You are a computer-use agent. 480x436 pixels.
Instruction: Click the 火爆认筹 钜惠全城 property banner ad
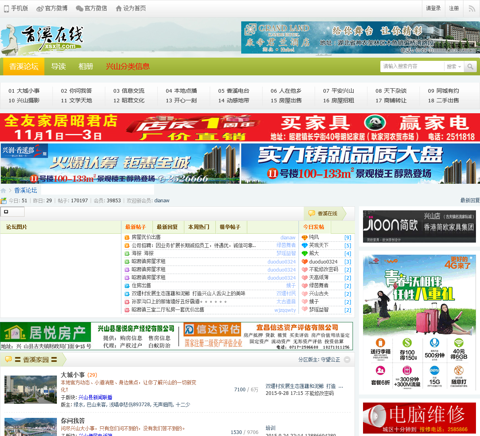click(120, 164)
